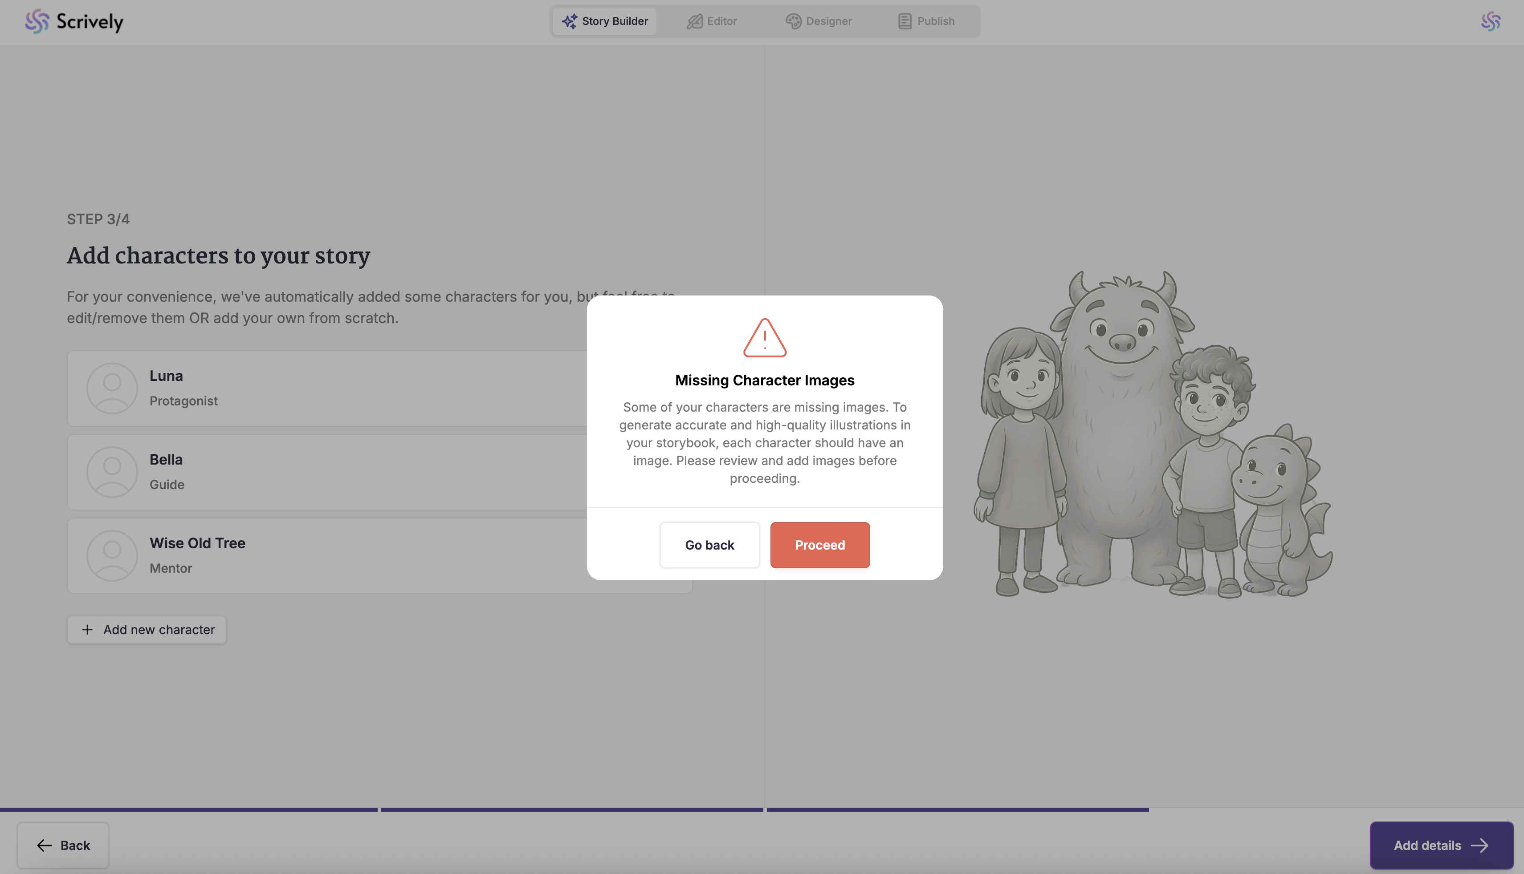The image size is (1524, 874).
Task: Click the Add details button
Action: pyautogui.click(x=1441, y=845)
